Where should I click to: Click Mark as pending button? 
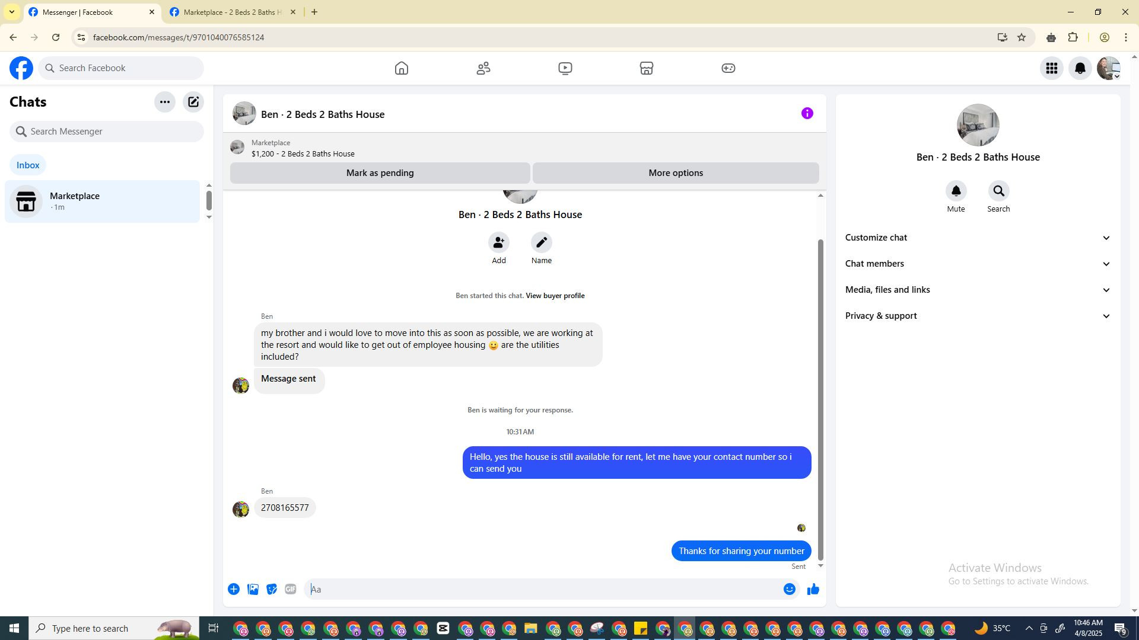pyautogui.click(x=380, y=173)
